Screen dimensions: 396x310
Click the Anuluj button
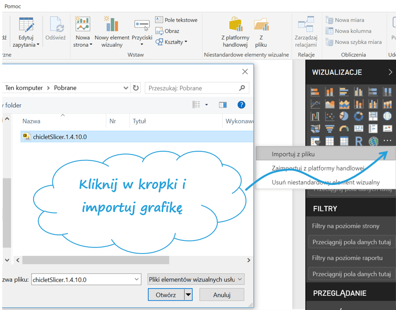(221, 295)
